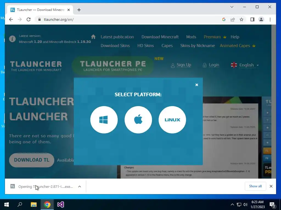This screenshot has height=210, width=281.
Task: Show hidden system tray icons
Action: pyautogui.click(x=232, y=205)
